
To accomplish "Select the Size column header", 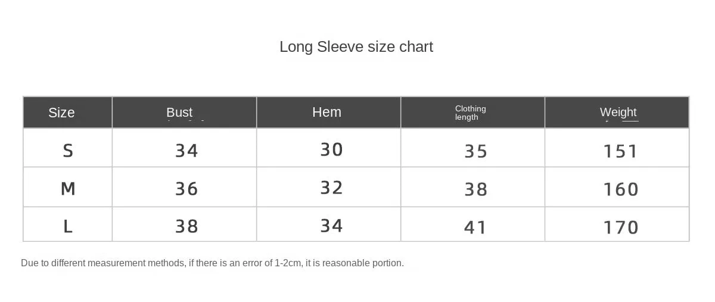I will click(61, 113).
